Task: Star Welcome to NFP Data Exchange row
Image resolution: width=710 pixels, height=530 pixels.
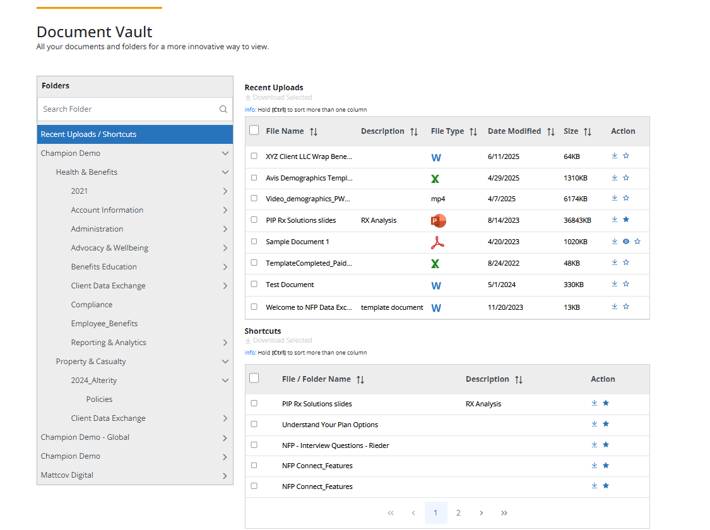Action: coord(626,307)
